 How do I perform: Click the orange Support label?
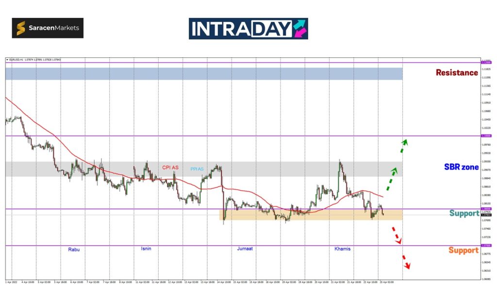464,251
